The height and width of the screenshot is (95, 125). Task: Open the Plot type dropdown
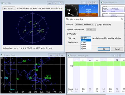(85, 24)
